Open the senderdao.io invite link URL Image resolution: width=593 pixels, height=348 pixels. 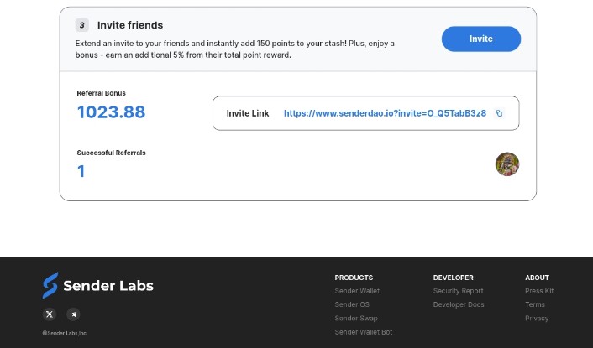385,113
